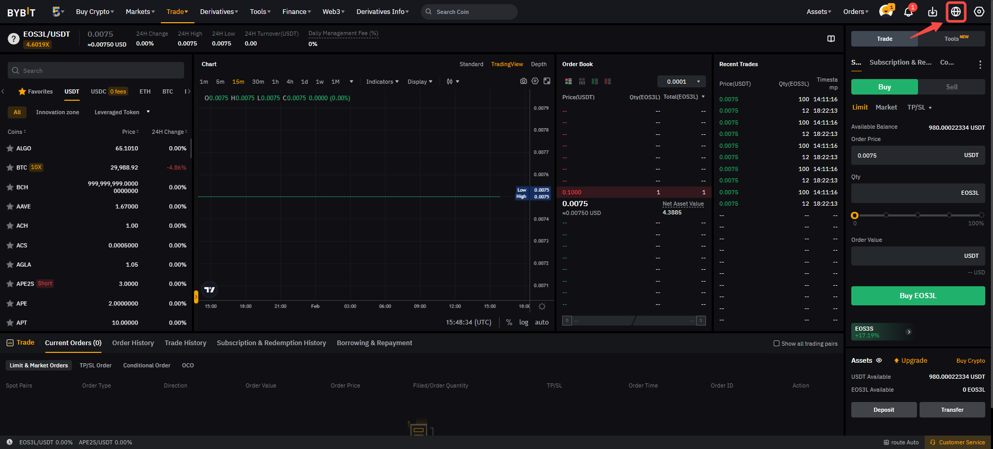Open the Indicators dropdown
This screenshot has width=993, height=449.
click(x=382, y=82)
